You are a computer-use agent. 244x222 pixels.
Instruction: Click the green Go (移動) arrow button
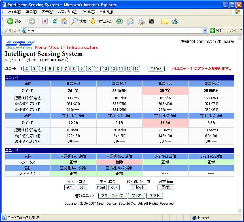pyautogui.click(x=212, y=31)
